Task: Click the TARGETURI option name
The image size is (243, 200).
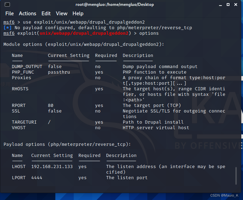Action: coord(24,122)
